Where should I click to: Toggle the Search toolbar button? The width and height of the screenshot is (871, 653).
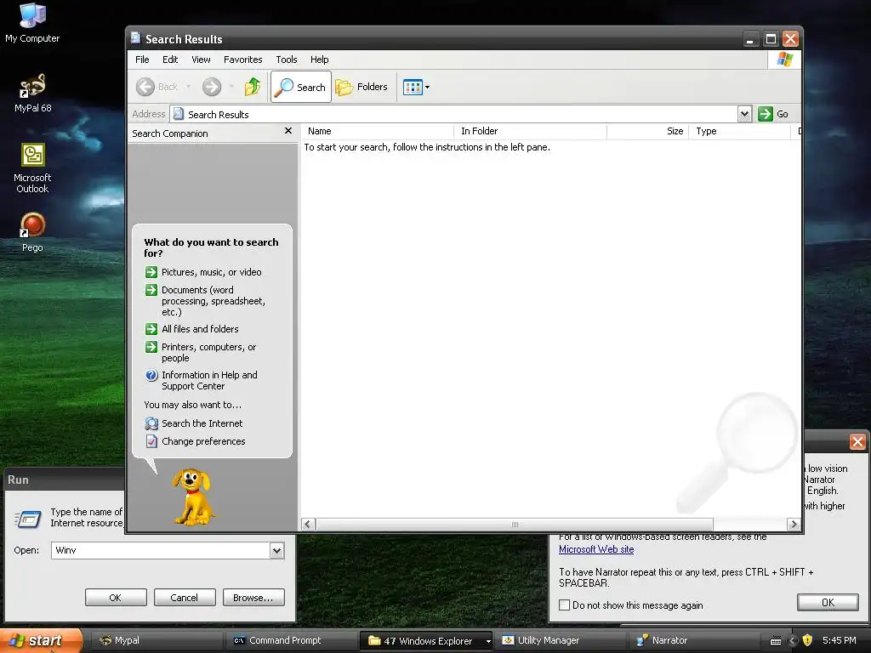point(301,87)
